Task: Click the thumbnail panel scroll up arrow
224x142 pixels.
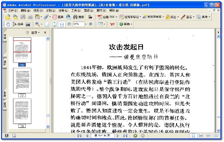Action: click(48, 39)
